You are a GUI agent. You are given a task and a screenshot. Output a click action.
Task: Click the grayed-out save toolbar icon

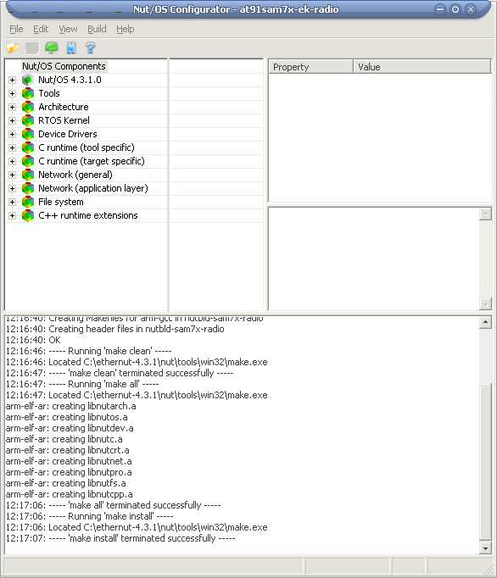tap(32, 48)
